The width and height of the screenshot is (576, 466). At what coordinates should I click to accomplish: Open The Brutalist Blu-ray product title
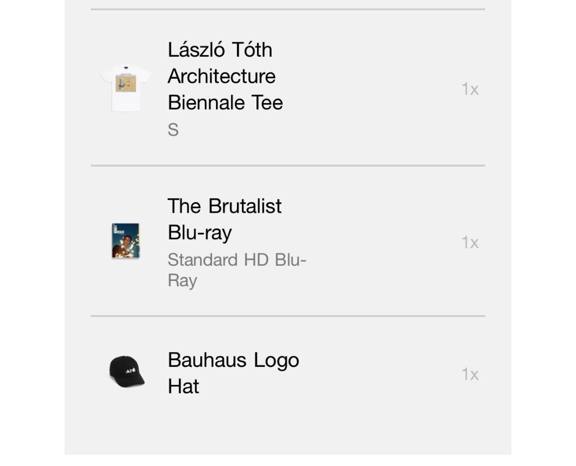[224, 219]
